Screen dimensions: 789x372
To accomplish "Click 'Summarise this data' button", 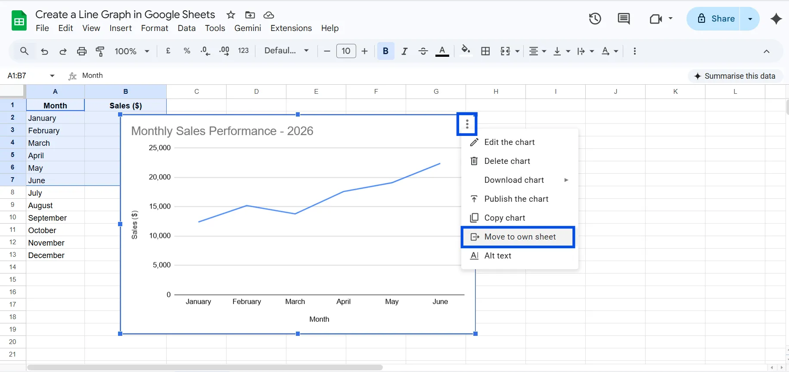I will (x=735, y=76).
